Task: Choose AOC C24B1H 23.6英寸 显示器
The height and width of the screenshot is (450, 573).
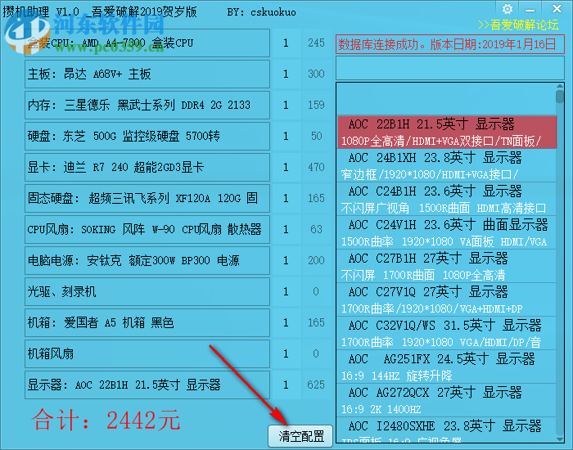Action: point(447,200)
